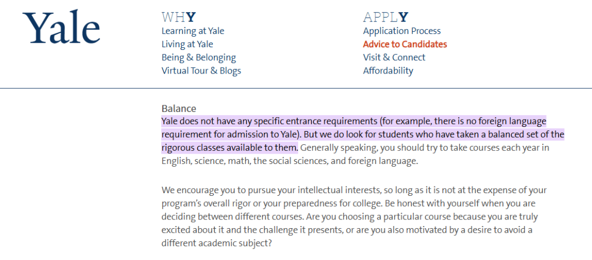Click the final line "different academic subject?"
Viewport: 592px width, 260px height.
pyautogui.click(x=215, y=242)
